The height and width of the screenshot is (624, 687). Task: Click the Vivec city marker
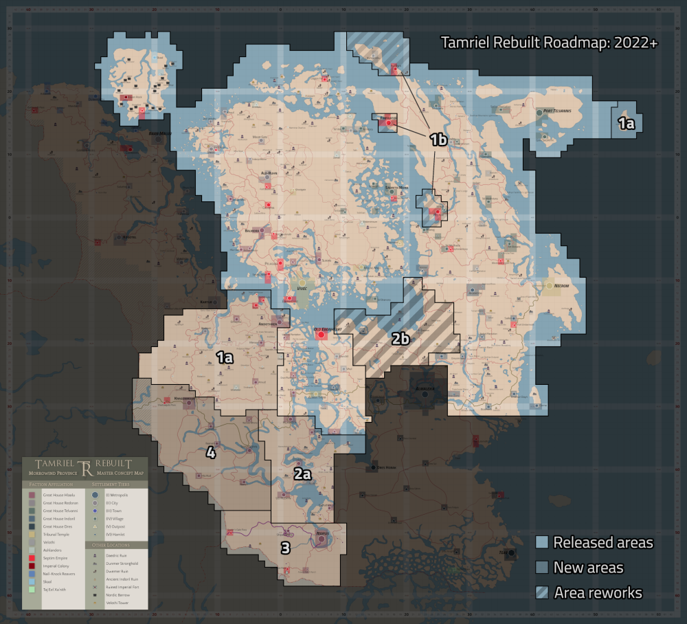(x=302, y=283)
